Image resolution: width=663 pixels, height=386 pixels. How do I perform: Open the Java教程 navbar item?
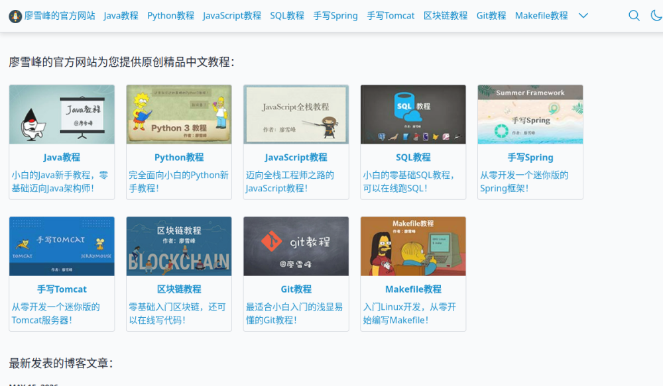point(121,16)
